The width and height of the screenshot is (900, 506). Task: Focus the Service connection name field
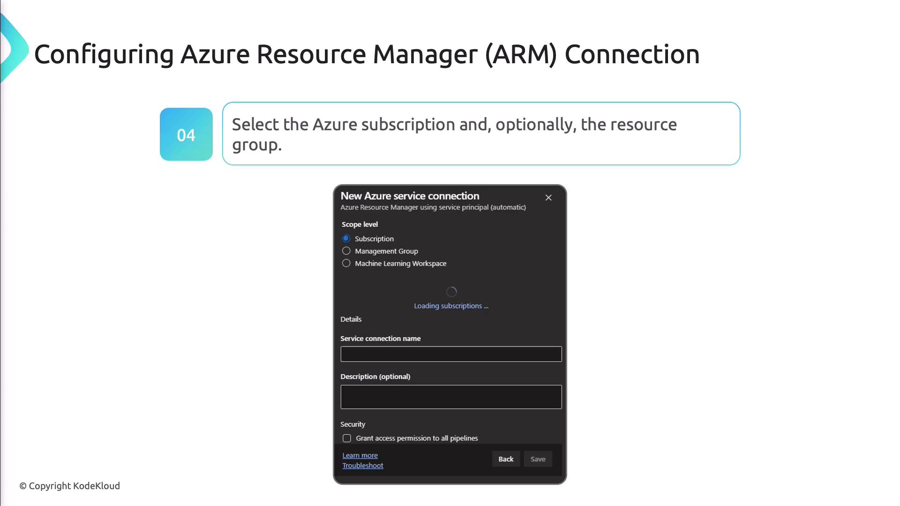(x=451, y=354)
